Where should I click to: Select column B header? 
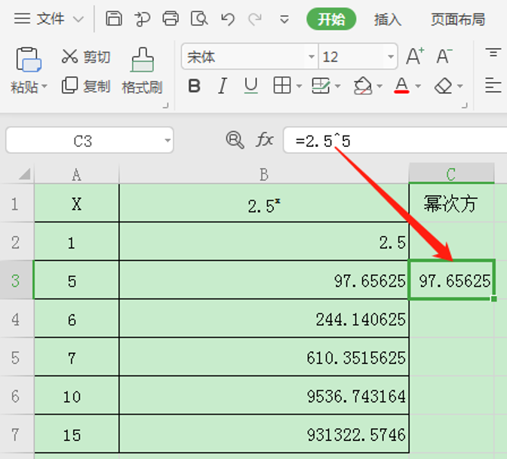point(264,174)
